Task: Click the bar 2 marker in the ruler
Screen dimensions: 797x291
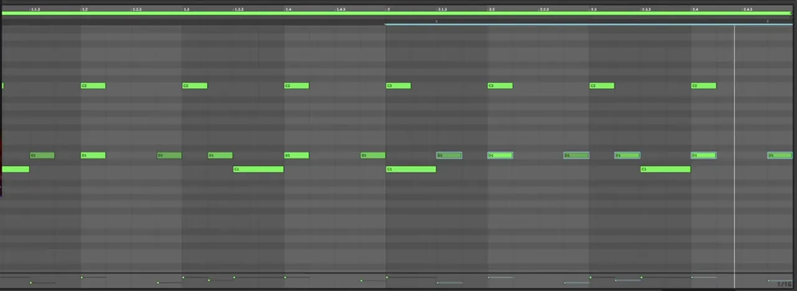Action: [389, 9]
